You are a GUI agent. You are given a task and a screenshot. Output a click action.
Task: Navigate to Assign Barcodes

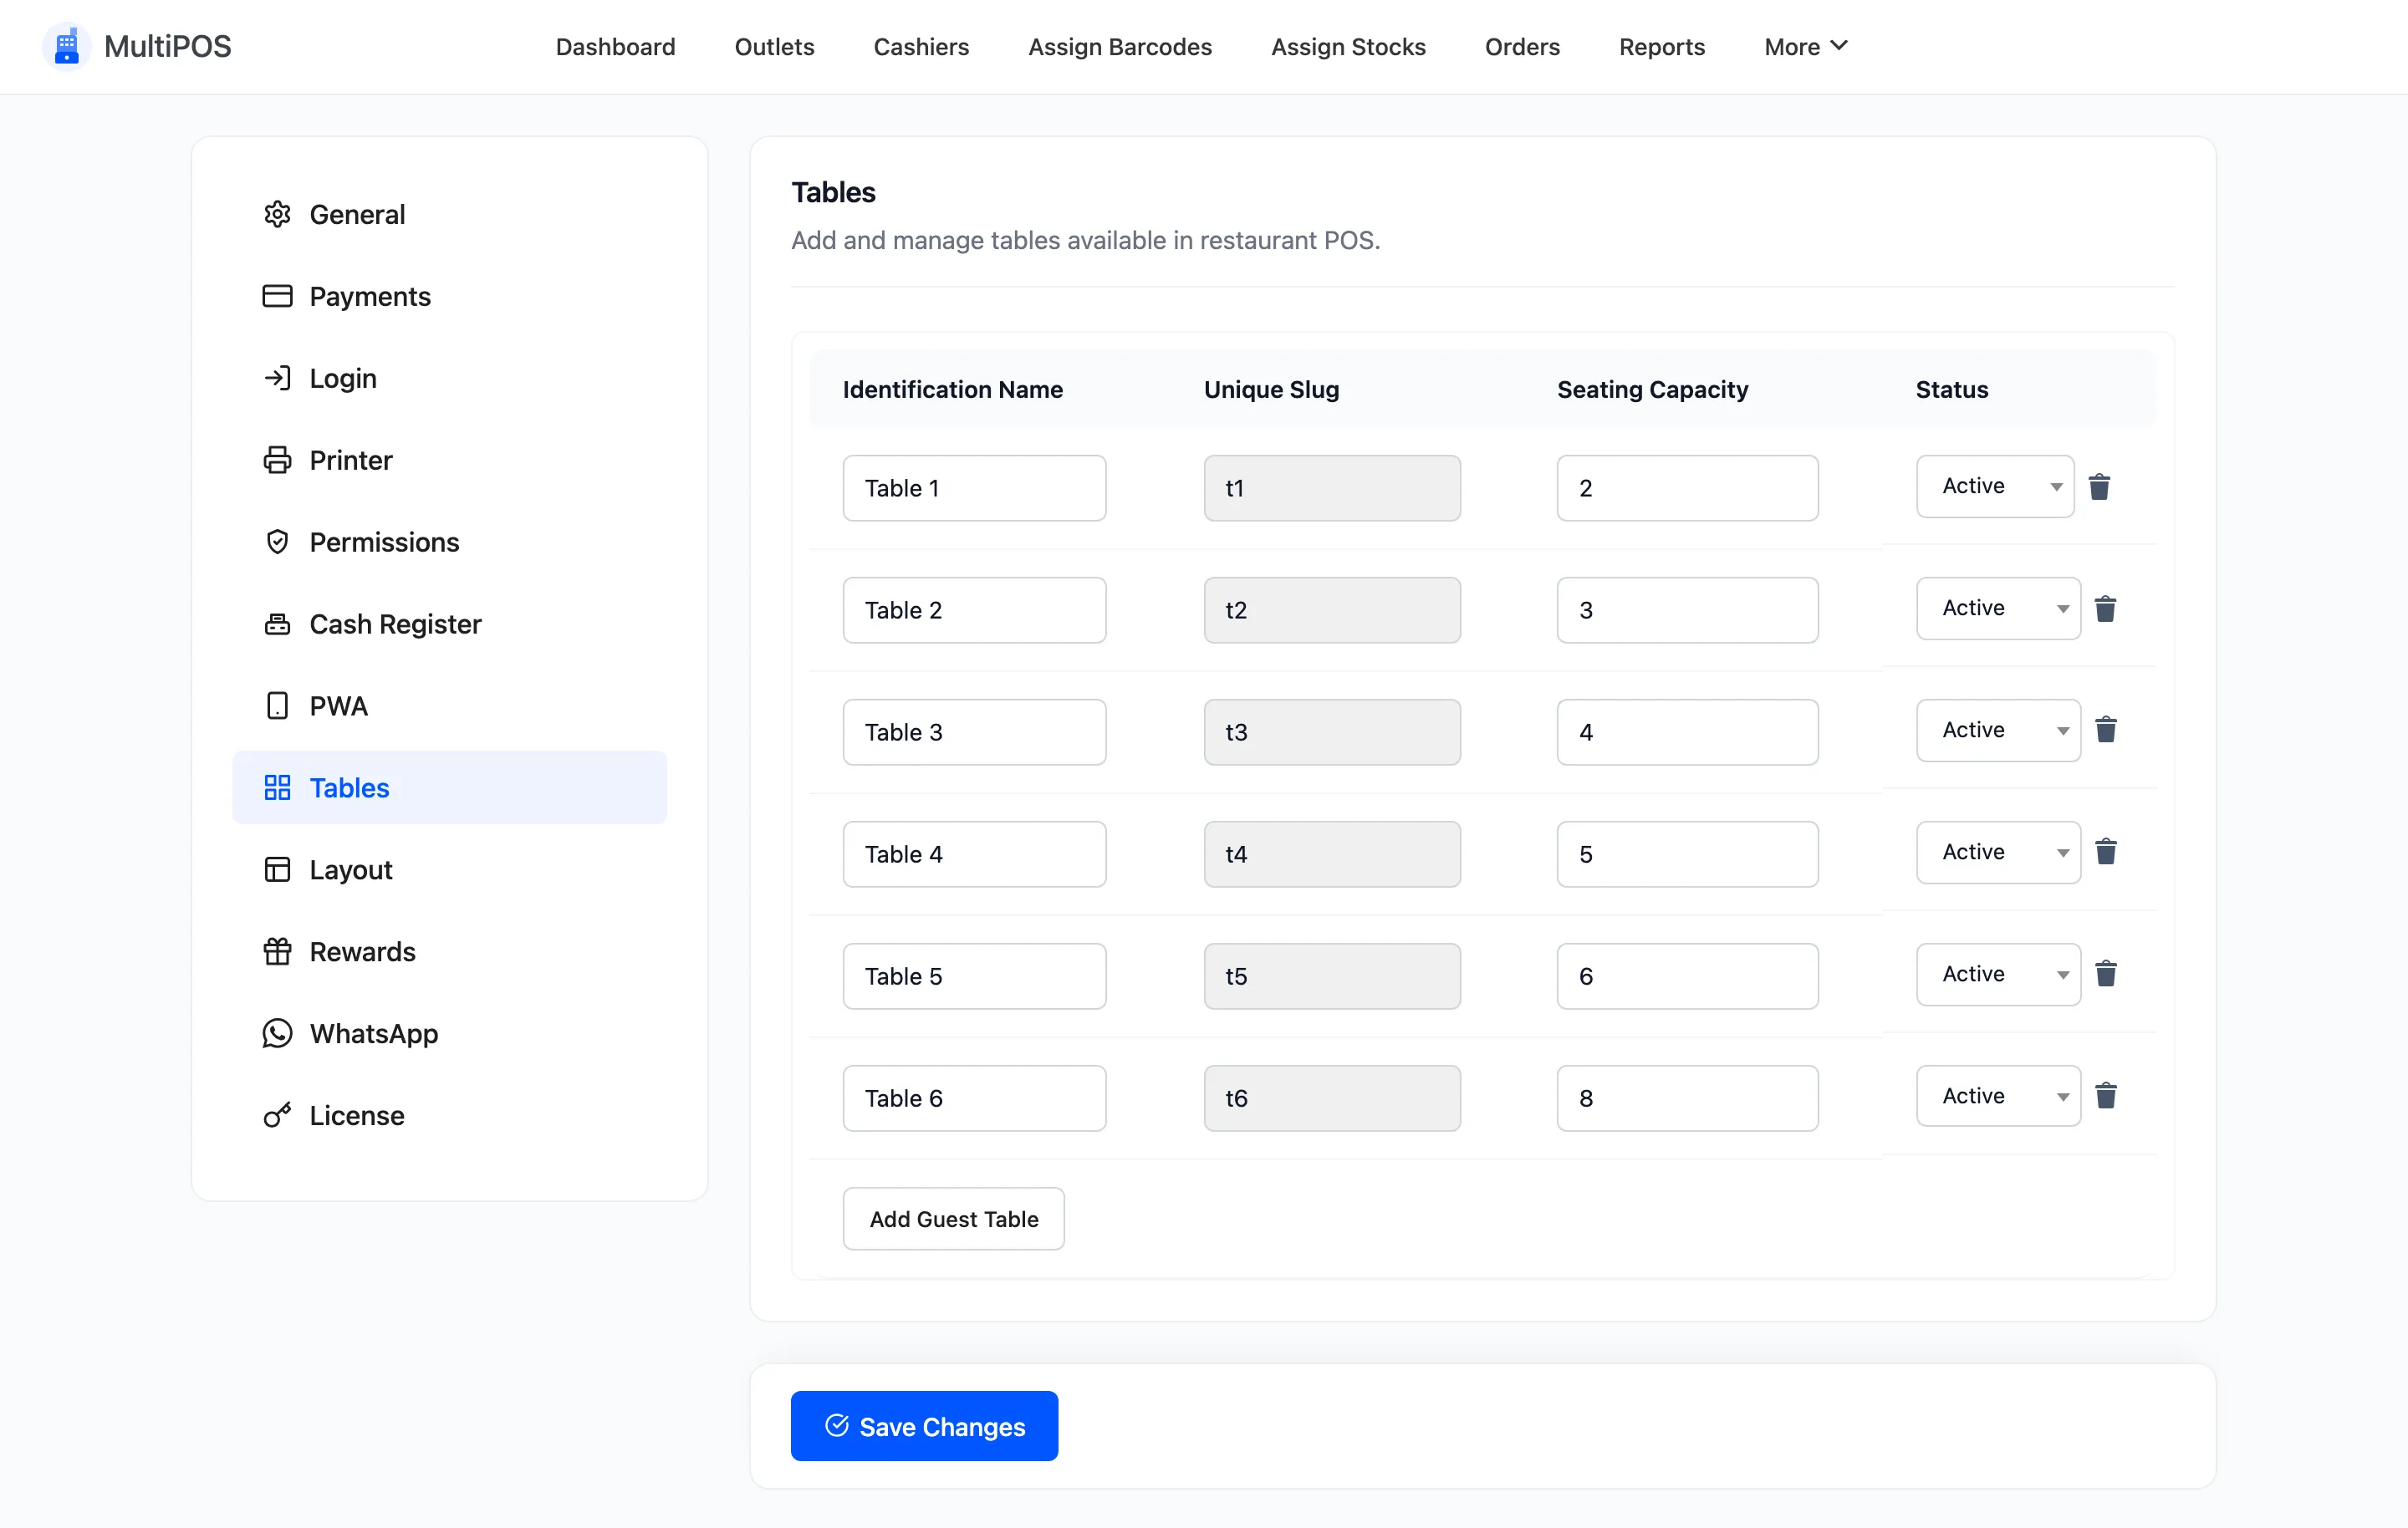(x=1120, y=47)
